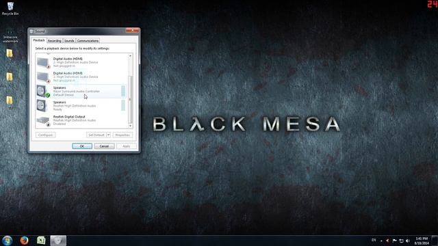Click the Realtek Digital Output device icon
Image resolution: width=438 pixels, height=246 pixels.
pos(43,121)
